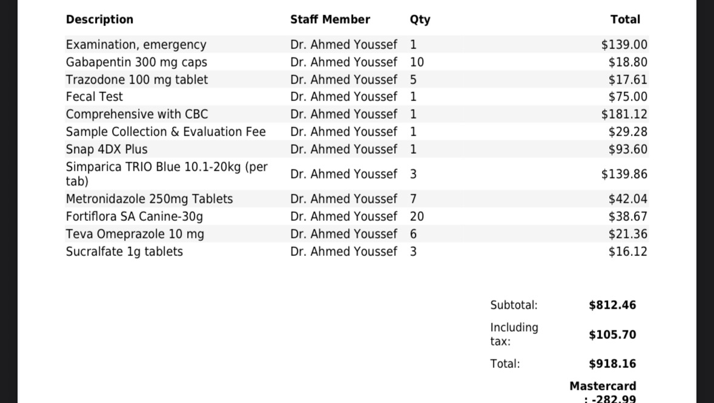Click the Comprehensive with CBC item
Image resolution: width=714 pixels, height=403 pixels.
[x=137, y=114]
